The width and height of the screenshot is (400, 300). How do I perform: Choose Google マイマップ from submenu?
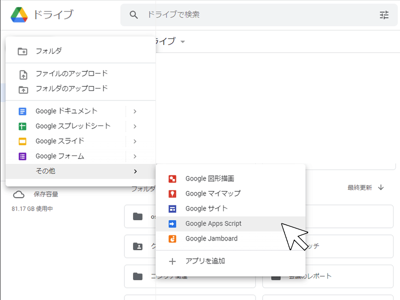pos(230,194)
